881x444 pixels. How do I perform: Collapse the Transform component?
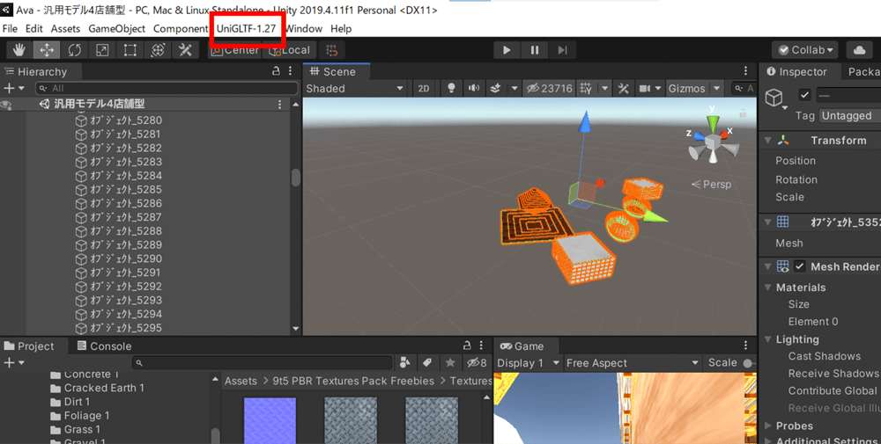768,140
